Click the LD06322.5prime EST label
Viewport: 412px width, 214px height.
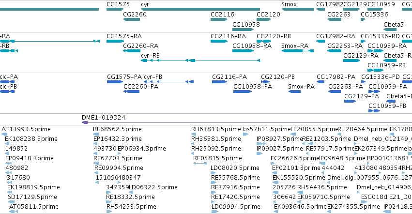click(x=153, y=187)
